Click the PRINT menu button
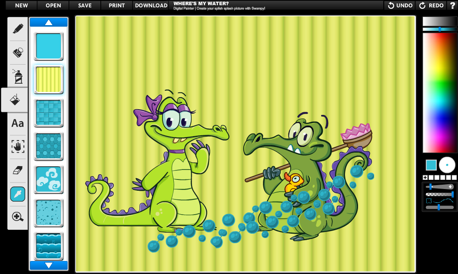 point(117,5)
